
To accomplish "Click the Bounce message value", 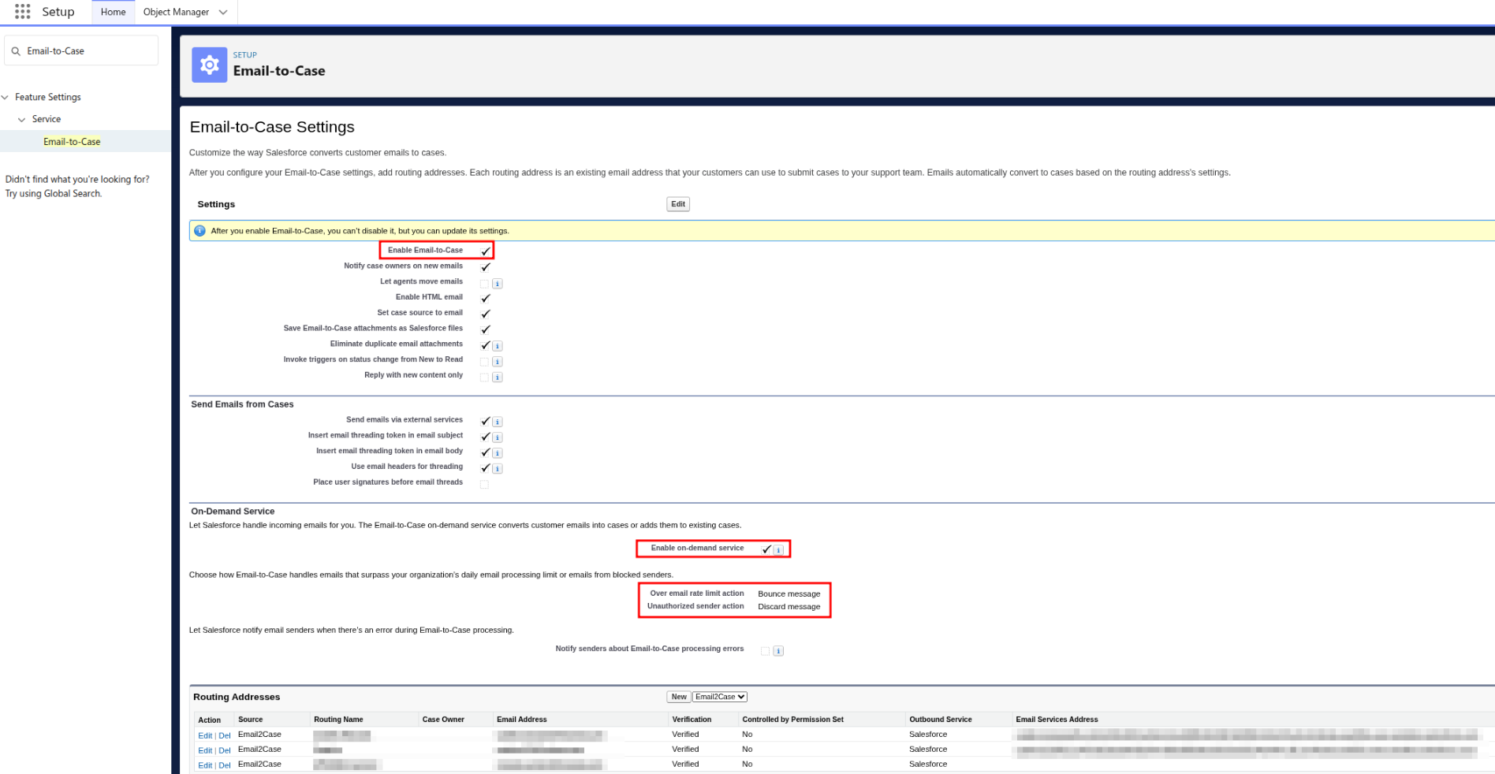I will click(789, 594).
